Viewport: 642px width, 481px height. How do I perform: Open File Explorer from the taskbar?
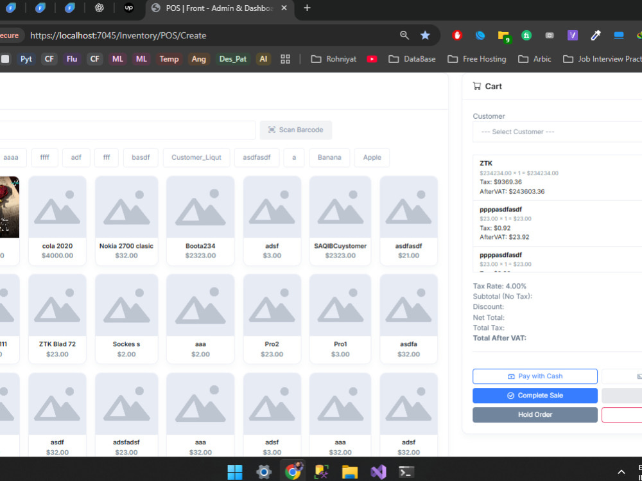pos(350,472)
